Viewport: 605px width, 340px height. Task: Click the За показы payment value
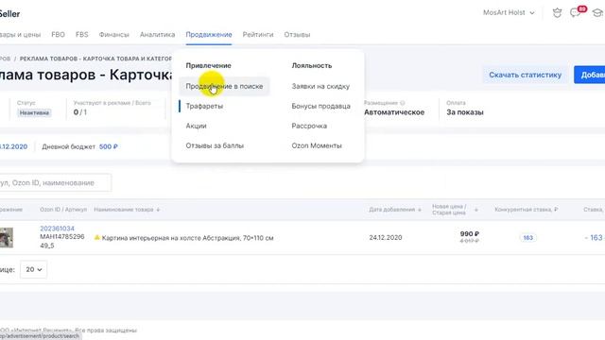pyautogui.click(x=465, y=112)
